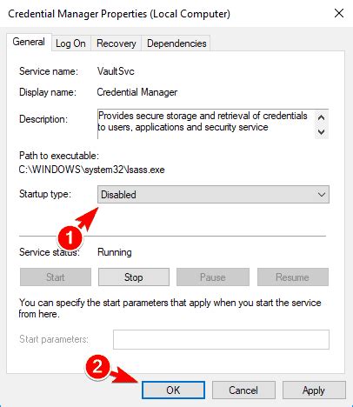The image size is (353, 407).
Task: Click the greyed-out Start button
Action: [x=56, y=277]
